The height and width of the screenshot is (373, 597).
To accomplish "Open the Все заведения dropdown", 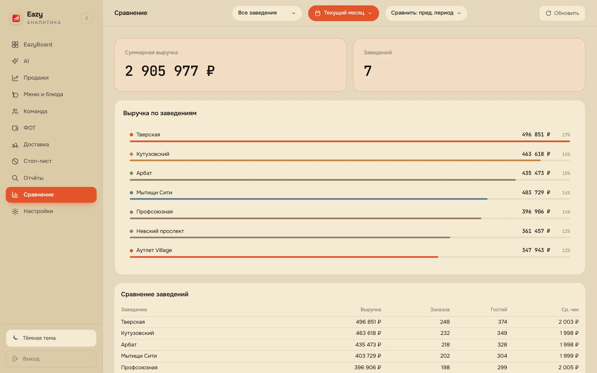I will click(267, 13).
